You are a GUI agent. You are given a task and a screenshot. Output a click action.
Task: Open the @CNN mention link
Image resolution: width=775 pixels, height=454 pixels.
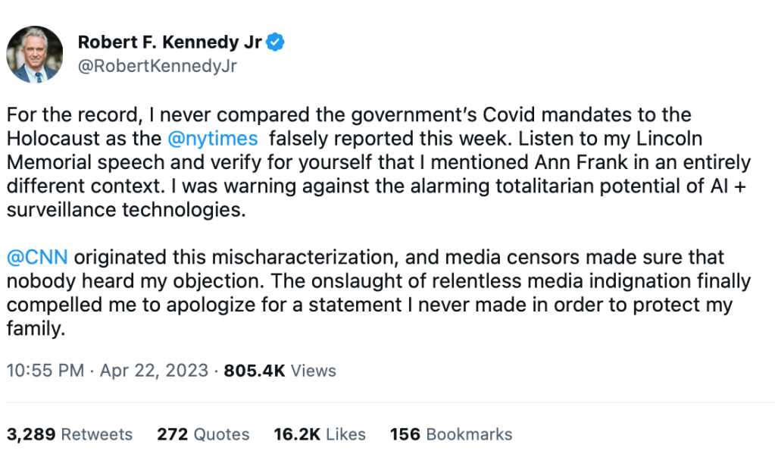pyautogui.click(x=37, y=257)
